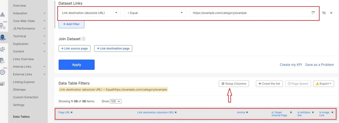The width and height of the screenshot is (339, 123).
Task: Click Crawl the list button
Action: coord(269,84)
